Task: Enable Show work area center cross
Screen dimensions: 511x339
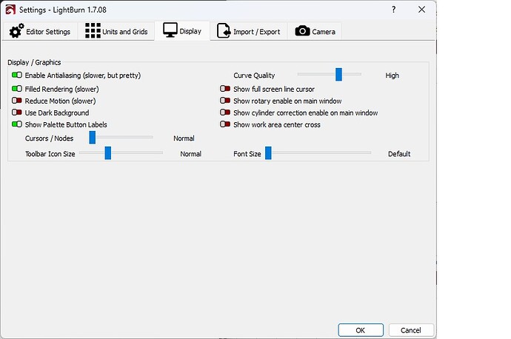Action: pyautogui.click(x=225, y=124)
